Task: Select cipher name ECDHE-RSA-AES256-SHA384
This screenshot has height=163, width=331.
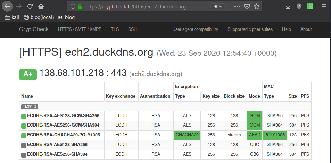Action: (x=57, y=154)
